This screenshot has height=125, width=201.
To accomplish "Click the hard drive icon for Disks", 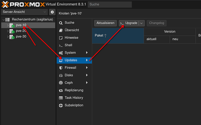I will tap(61, 75).
